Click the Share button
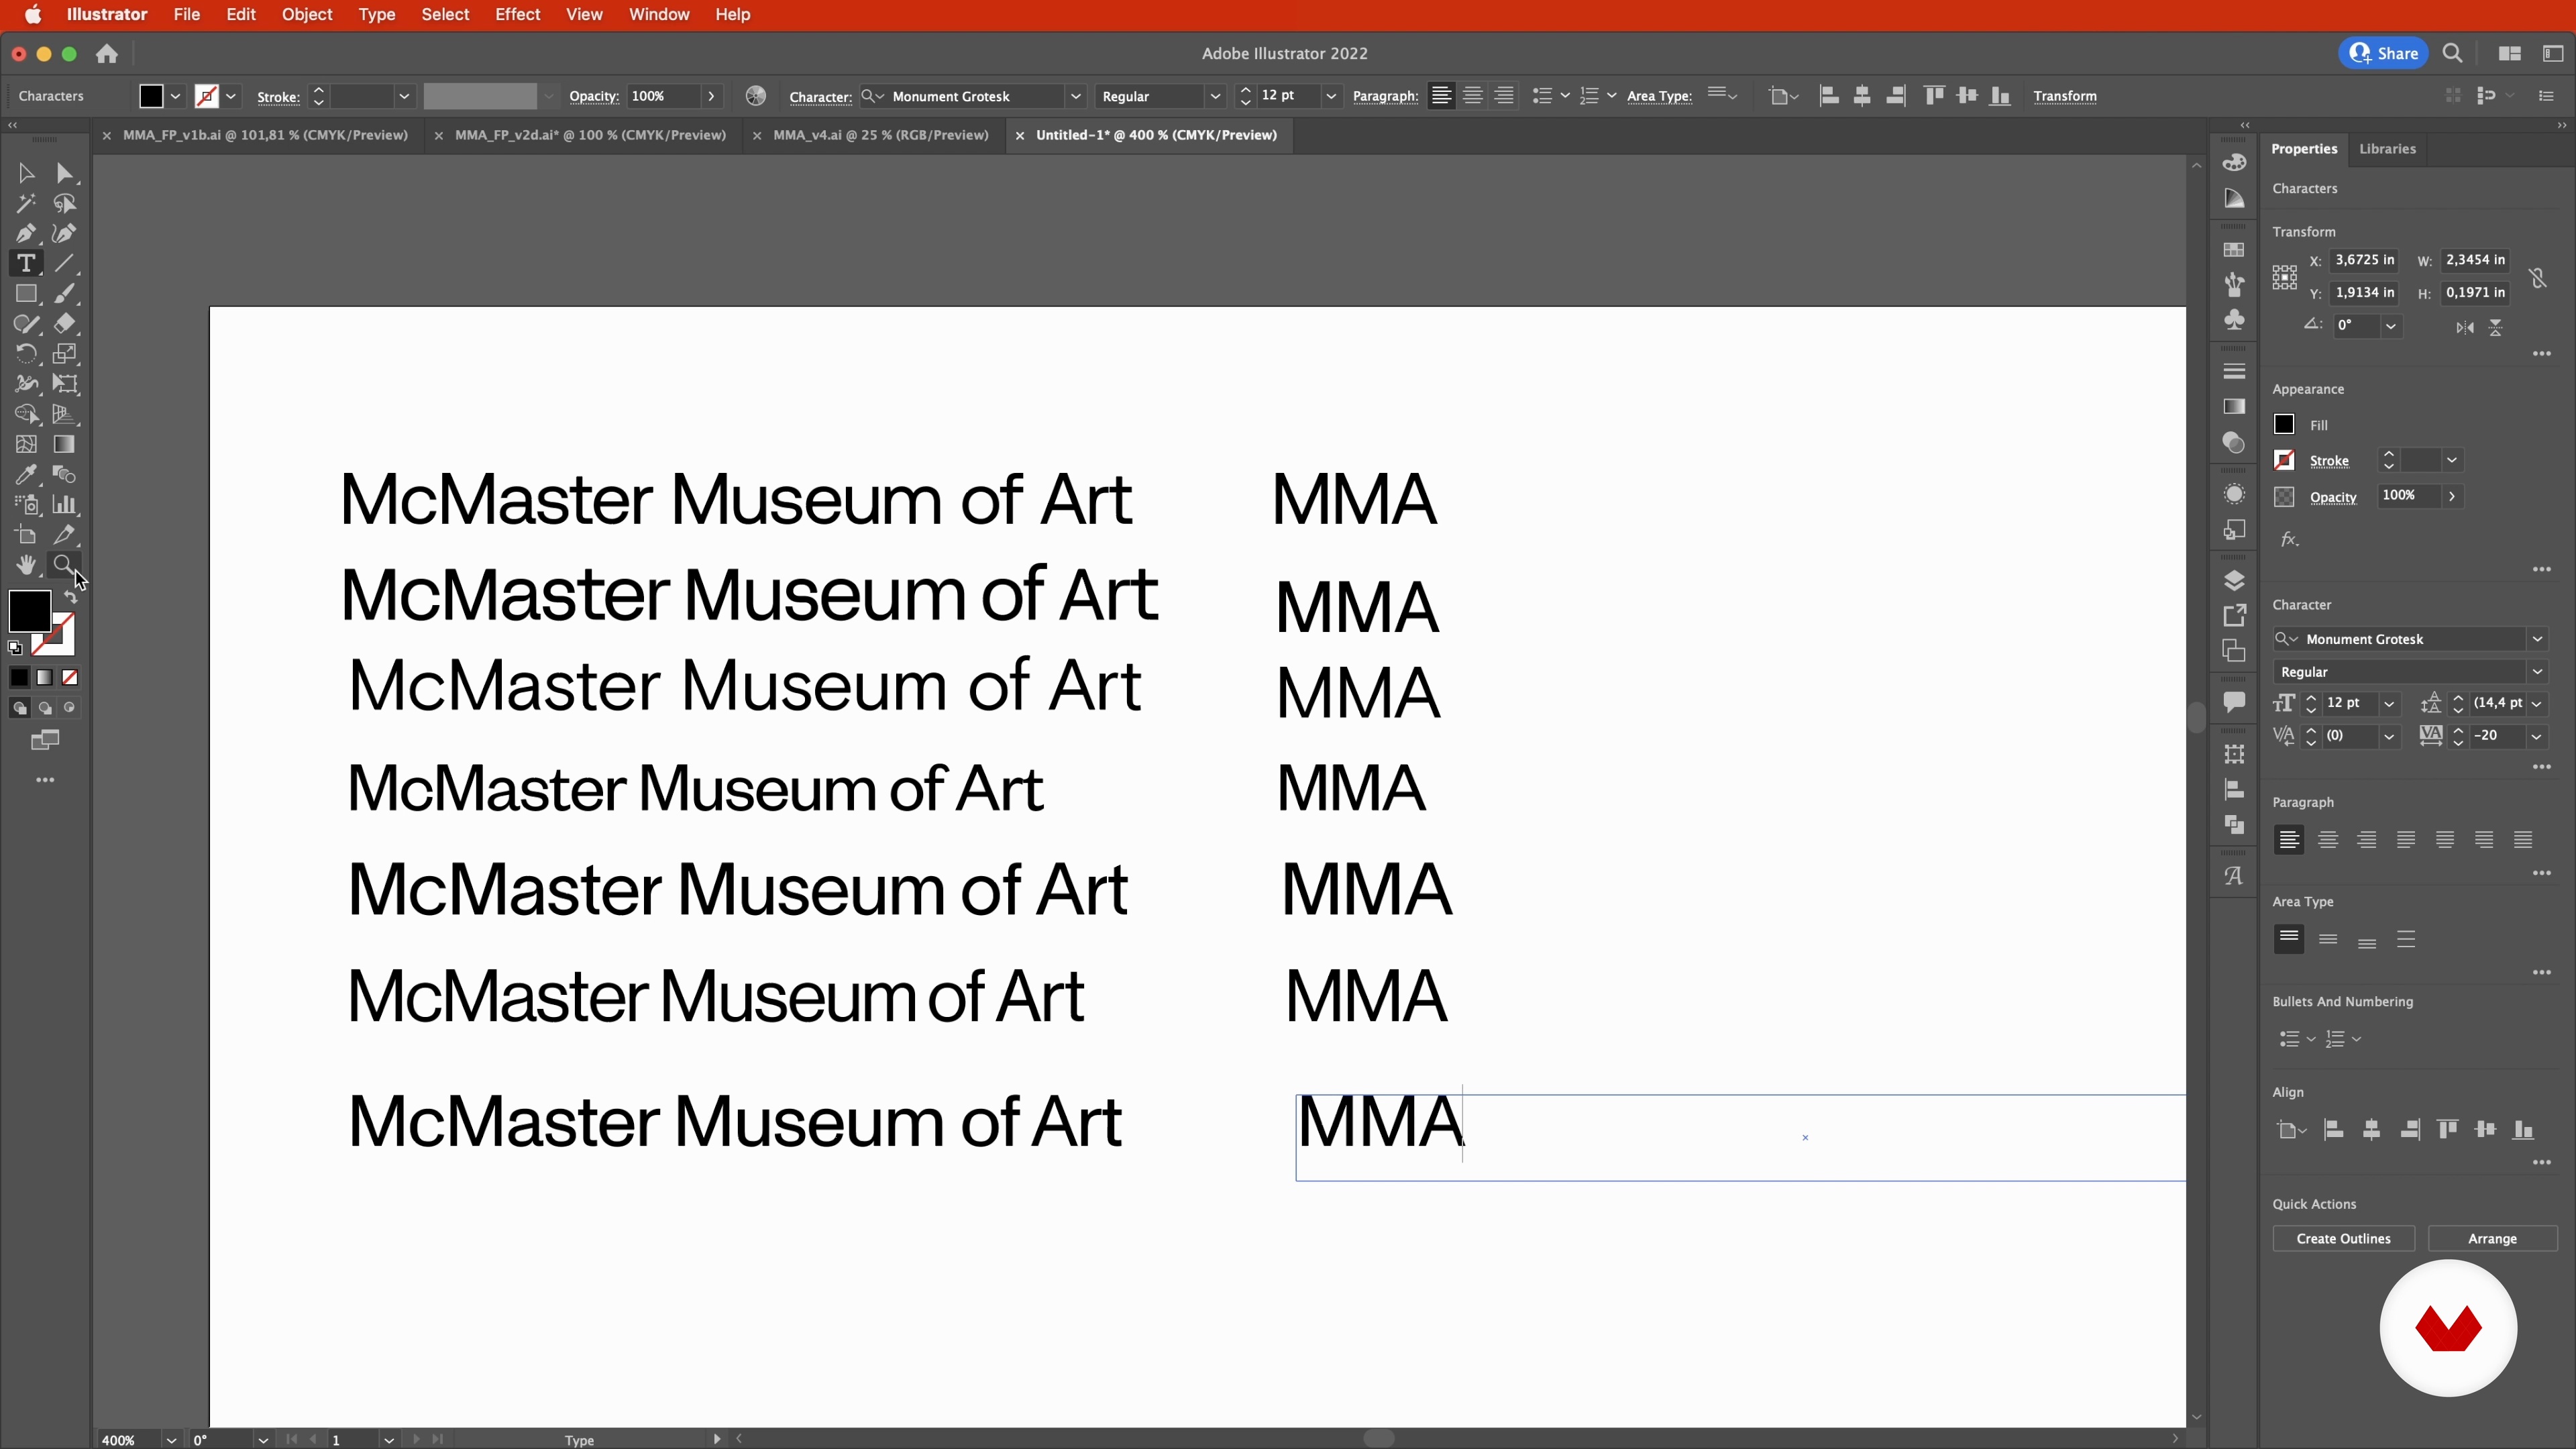 [x=2383, y=54]
